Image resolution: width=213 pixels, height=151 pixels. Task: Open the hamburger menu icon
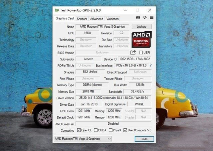pos(152,17)
